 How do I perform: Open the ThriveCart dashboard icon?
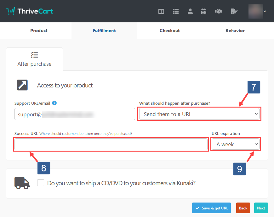(x=161, y=11)
